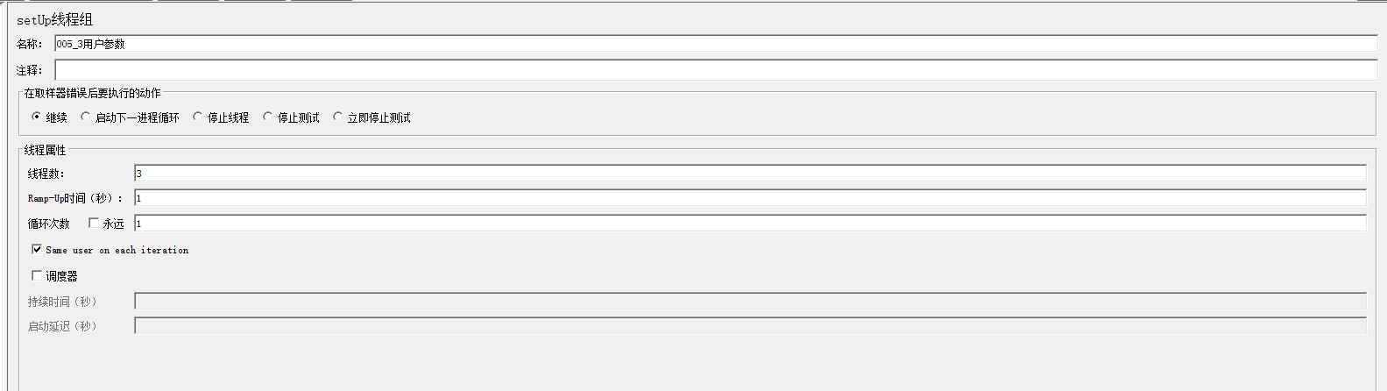The width and height of the screenshot is (1387, 391).
Task: Click into the 线程数 input field
Action: [750, 174]
